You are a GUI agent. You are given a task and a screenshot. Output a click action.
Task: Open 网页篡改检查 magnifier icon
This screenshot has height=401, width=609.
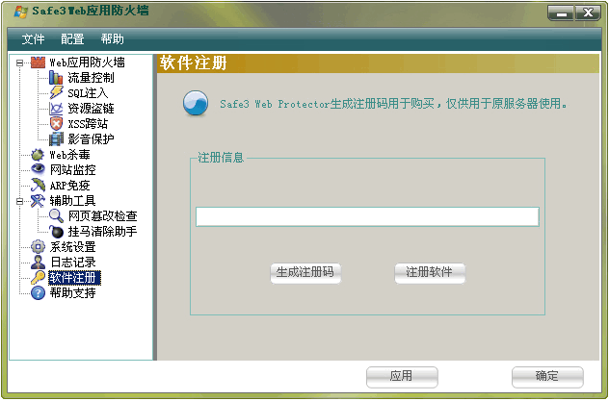[56, 216]
